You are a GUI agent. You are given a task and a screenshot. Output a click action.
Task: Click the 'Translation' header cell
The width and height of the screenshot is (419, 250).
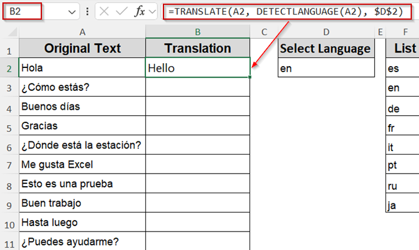(198, 48)
